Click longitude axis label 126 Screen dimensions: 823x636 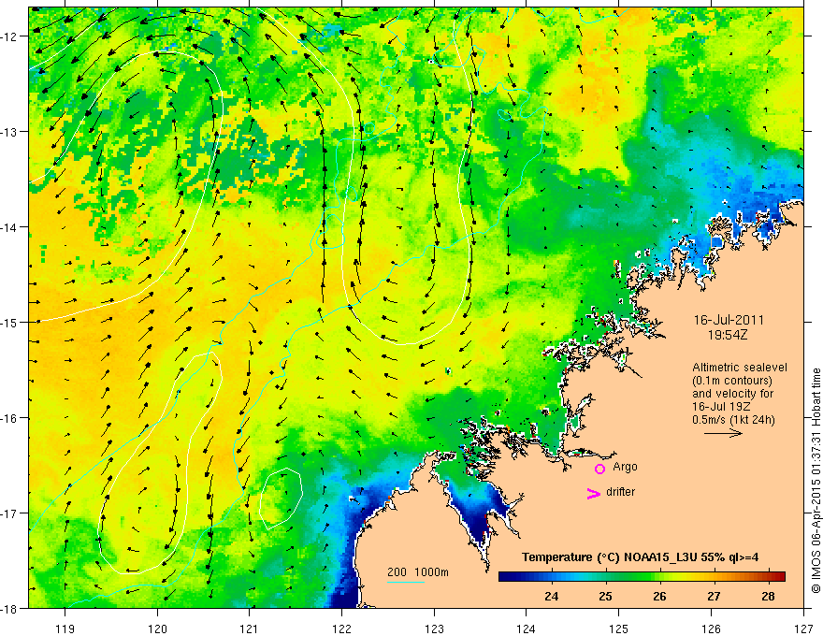(711, 629)
